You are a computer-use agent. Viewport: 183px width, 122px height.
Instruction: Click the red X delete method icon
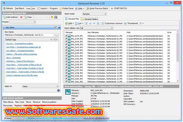pos(21,17)
